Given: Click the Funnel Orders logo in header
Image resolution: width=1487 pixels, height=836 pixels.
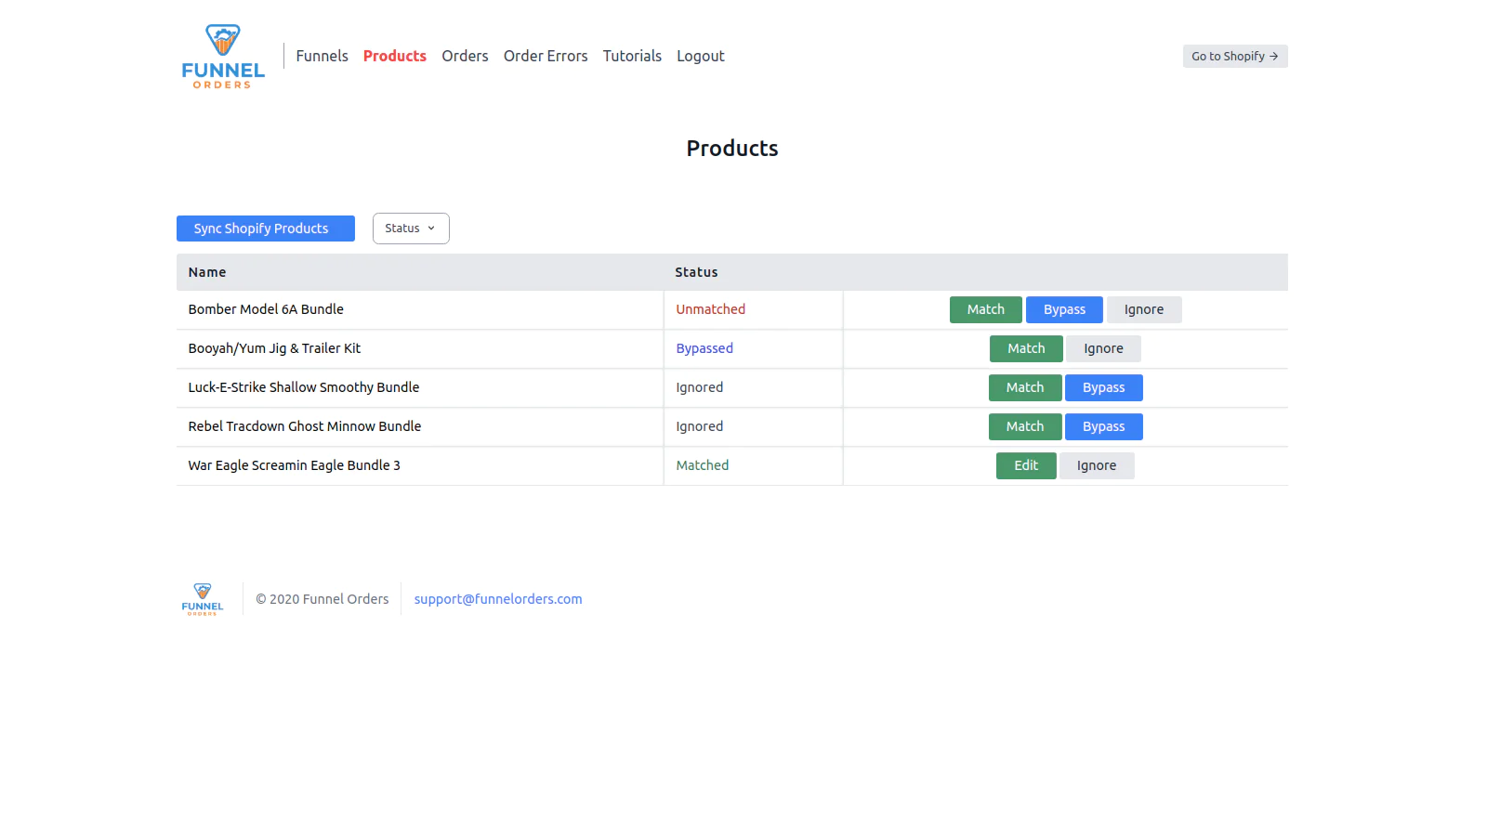Looking at the screenshot, I should (223, 57).
